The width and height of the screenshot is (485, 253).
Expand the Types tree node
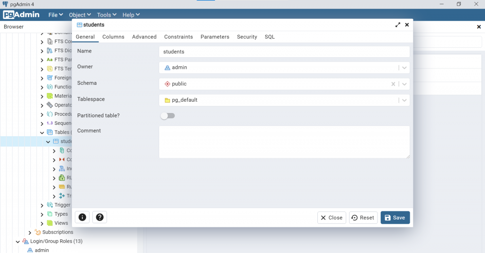click(x=42, y=214)
